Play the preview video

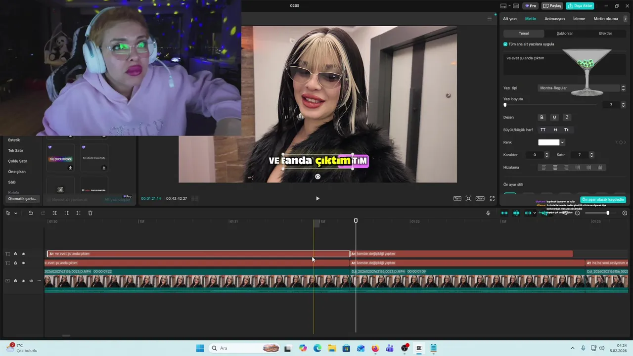pyautogui.click(x=317, y=198)
